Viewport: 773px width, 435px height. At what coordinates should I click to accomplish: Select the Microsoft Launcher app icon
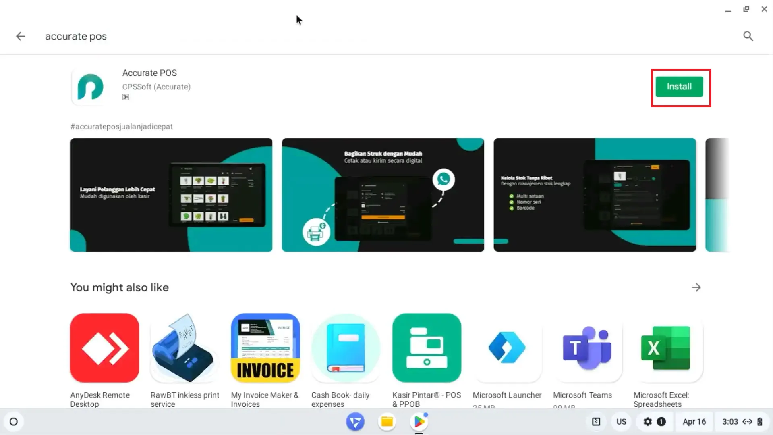click(507, 348)
